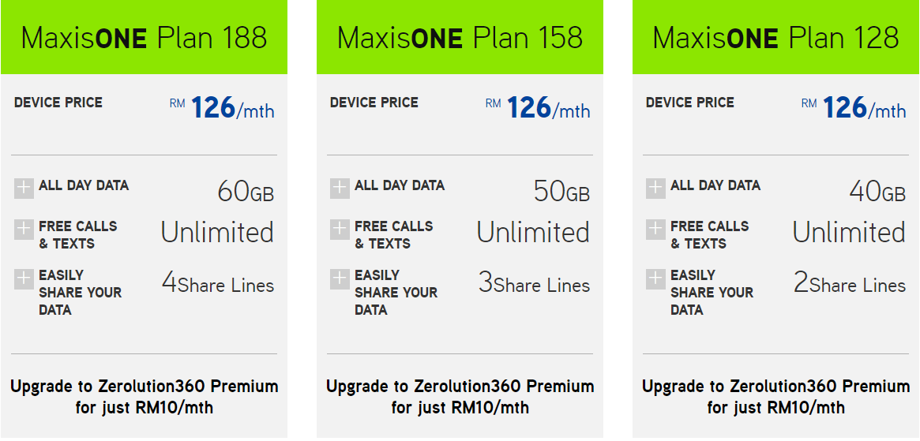Click the 60GB data value in Plan 188

pos(246,191)
